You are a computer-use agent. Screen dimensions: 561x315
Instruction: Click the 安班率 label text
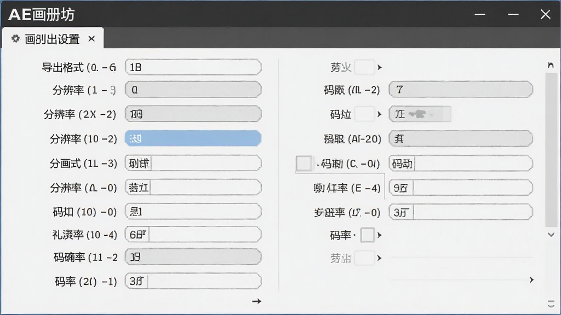click(x=330, y=213)
